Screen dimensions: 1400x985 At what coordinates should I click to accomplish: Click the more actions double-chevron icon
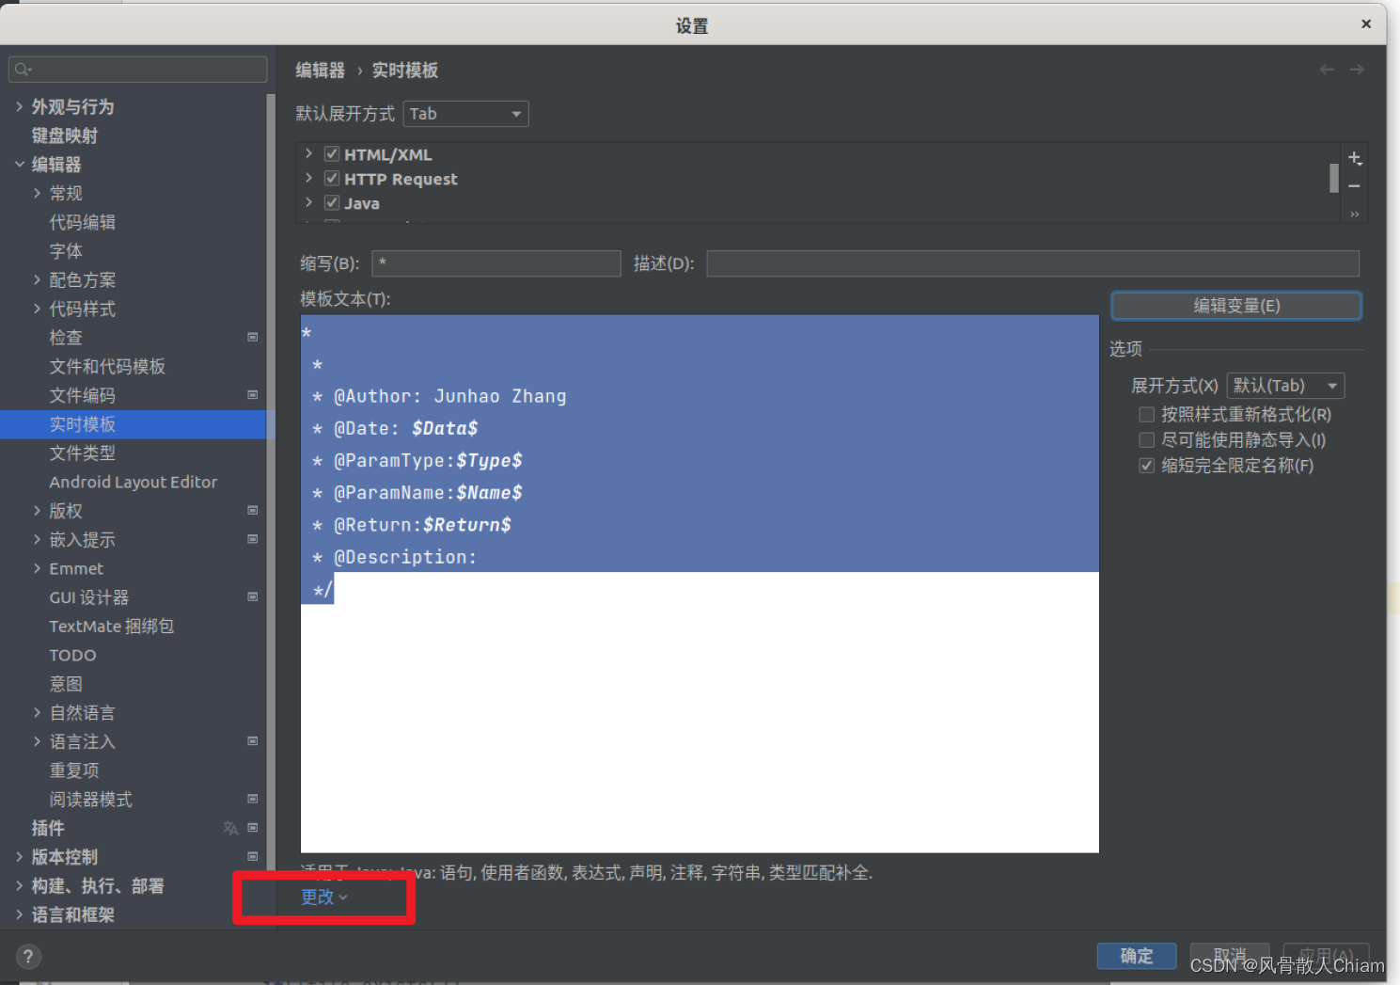[1354, 214]
